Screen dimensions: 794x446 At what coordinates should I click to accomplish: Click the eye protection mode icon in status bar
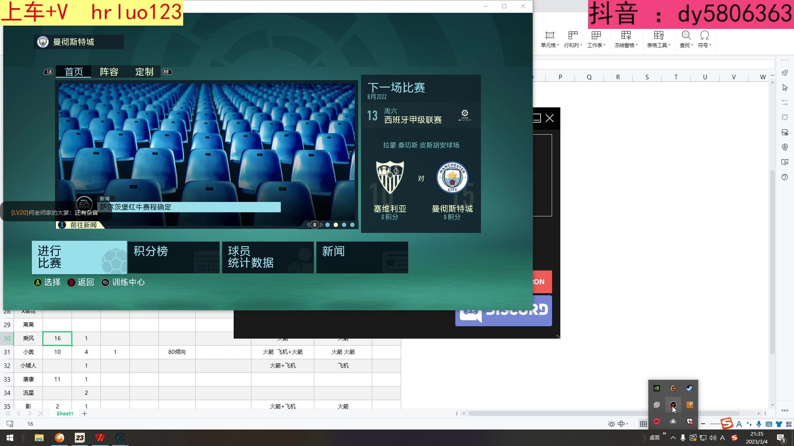611,424
